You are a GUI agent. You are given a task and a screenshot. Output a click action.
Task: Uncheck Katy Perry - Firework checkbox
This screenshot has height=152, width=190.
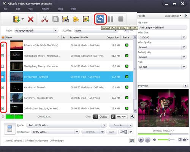click(x=2, y=87)
